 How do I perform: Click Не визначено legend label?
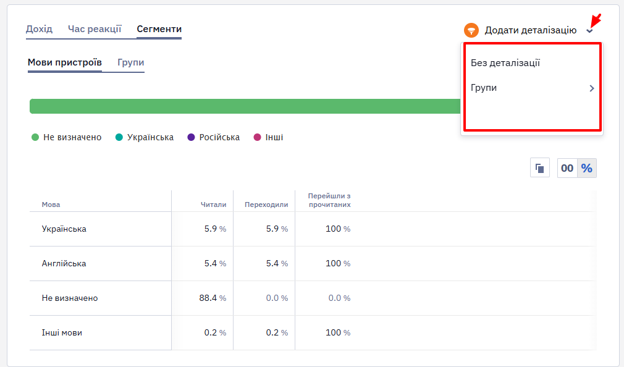(72, 137)
